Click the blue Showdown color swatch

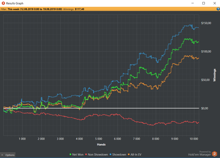point(111,154)
